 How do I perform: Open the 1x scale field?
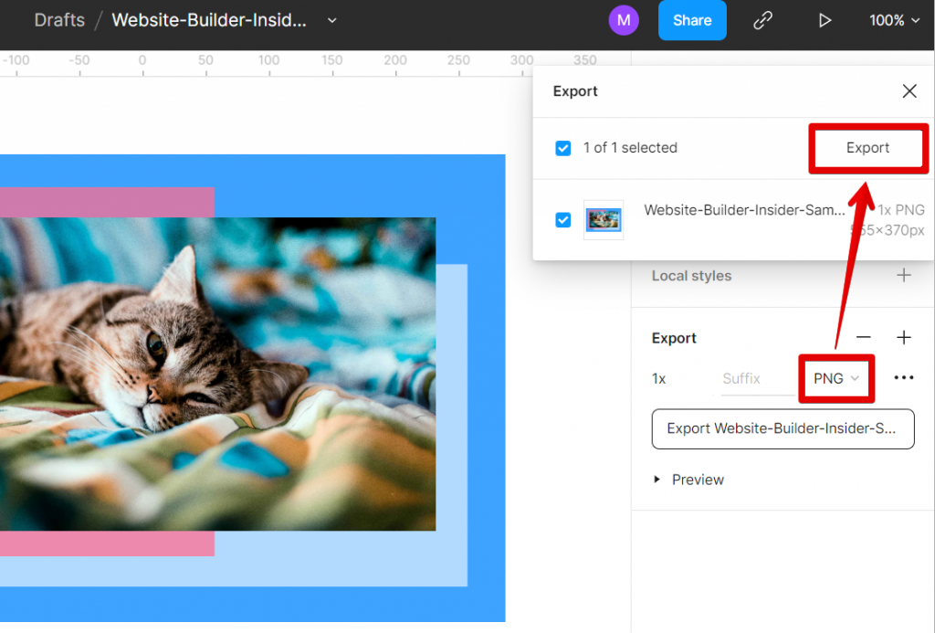click(x=659, y=379)
